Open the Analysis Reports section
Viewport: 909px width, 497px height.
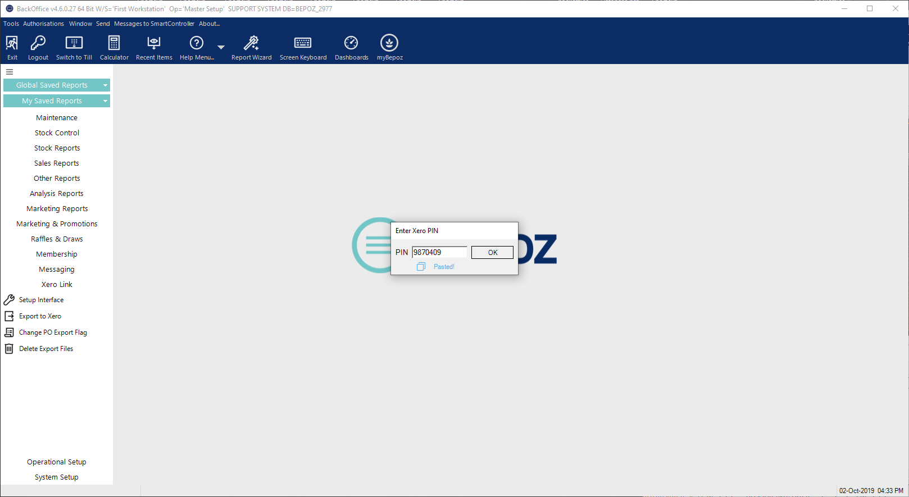coord(57,194)
